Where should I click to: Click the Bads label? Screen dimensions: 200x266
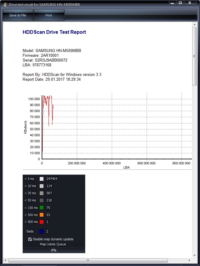click(30, 231)
